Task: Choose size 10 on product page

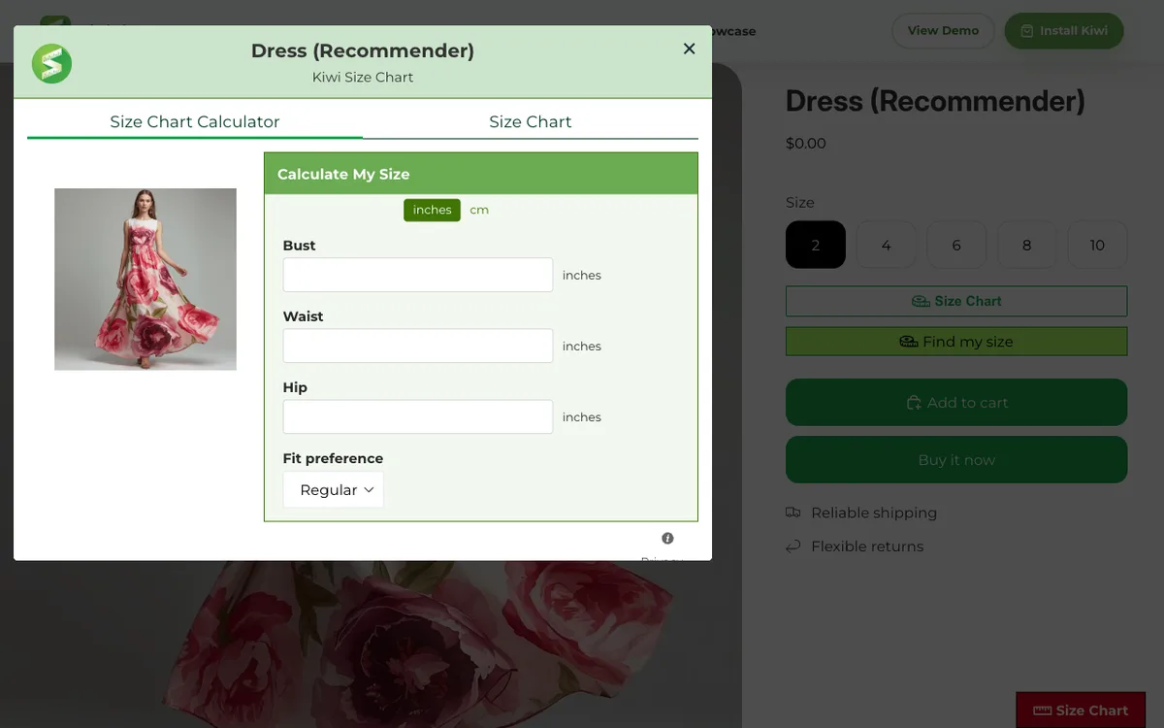Action: tap(1097, 245)
